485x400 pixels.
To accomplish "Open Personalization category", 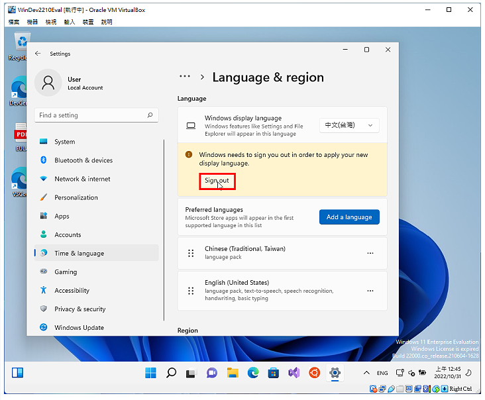I will [97, 197].
